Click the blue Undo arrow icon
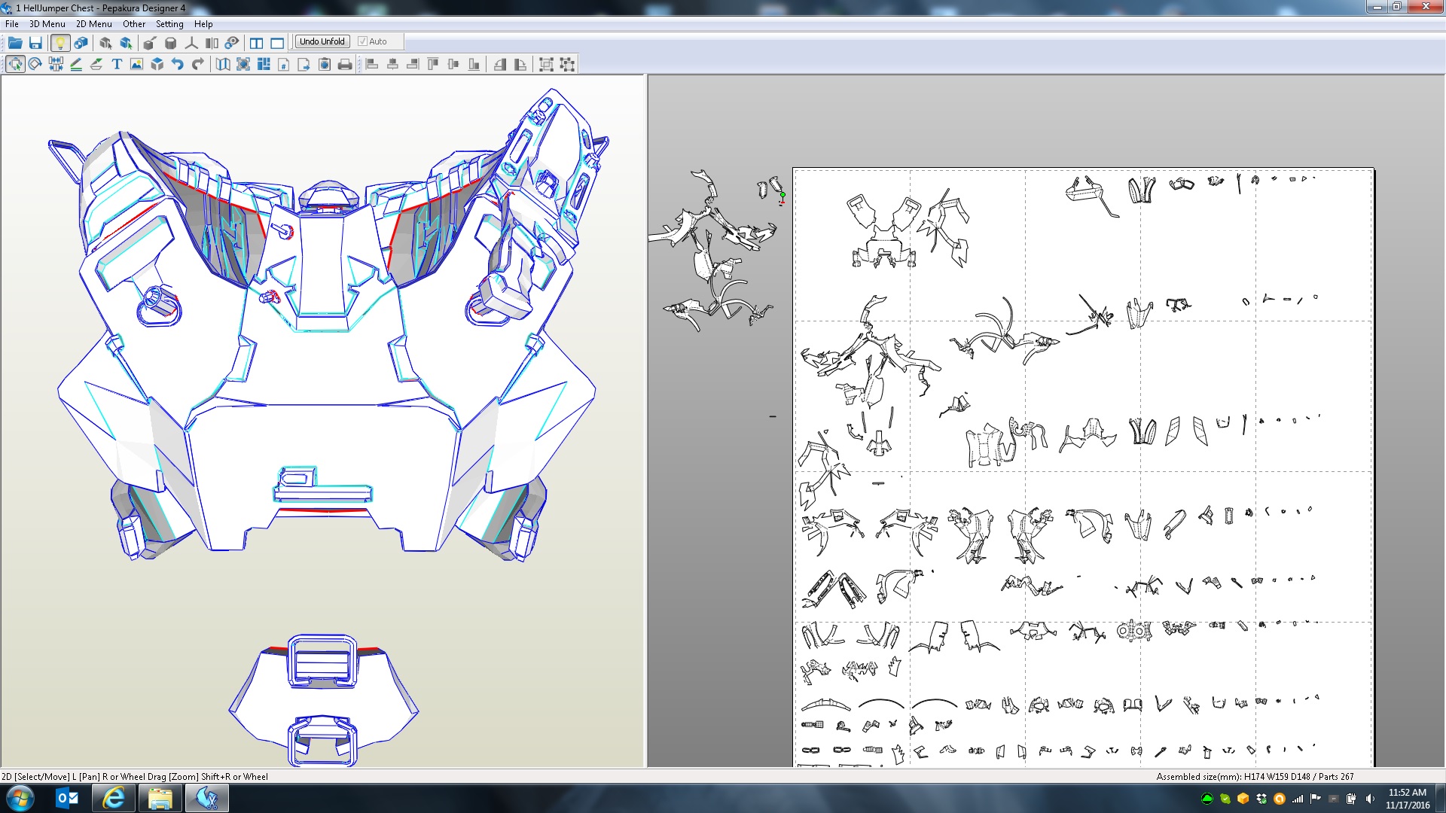The width and height of the screenshot is (1446, 813). tap(178, 64)
